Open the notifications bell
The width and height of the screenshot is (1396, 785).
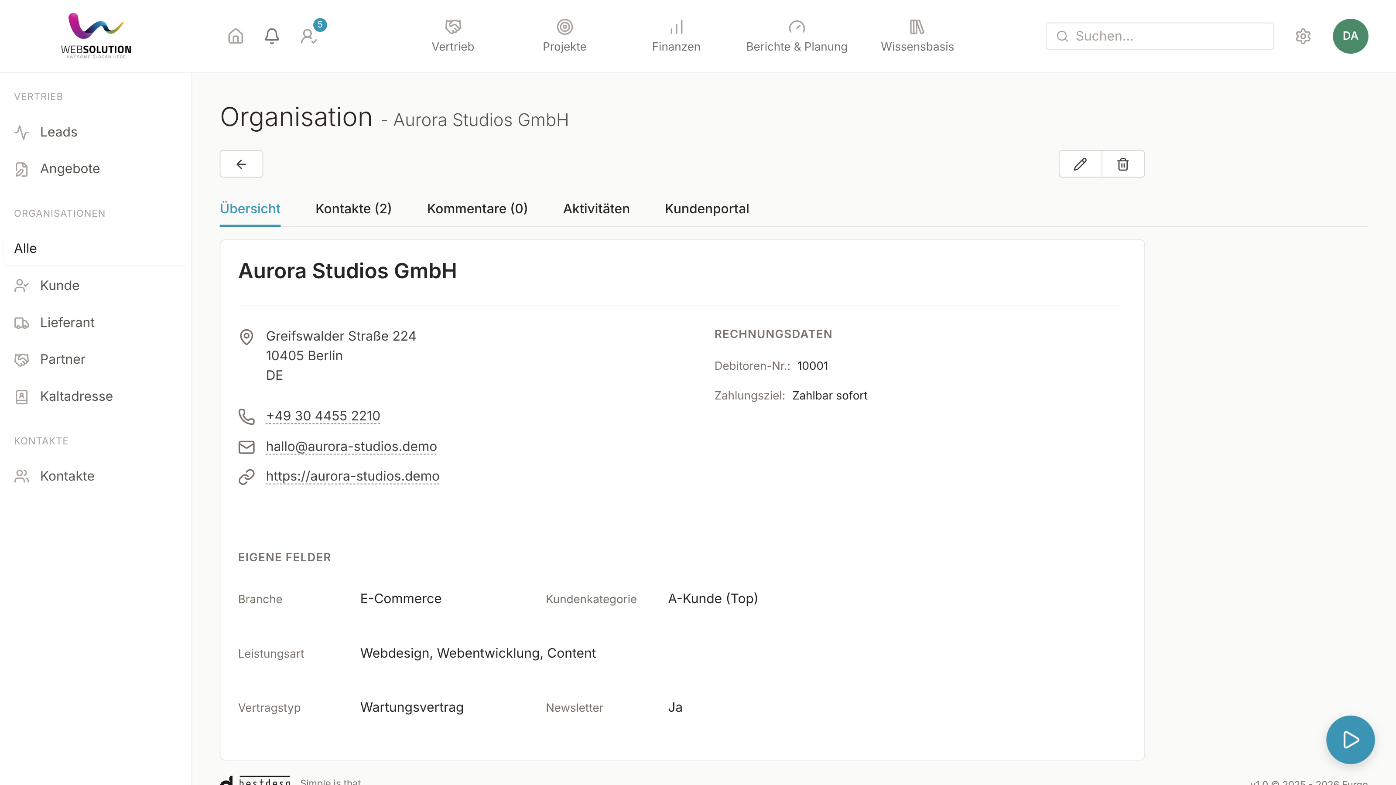[271, 36]
